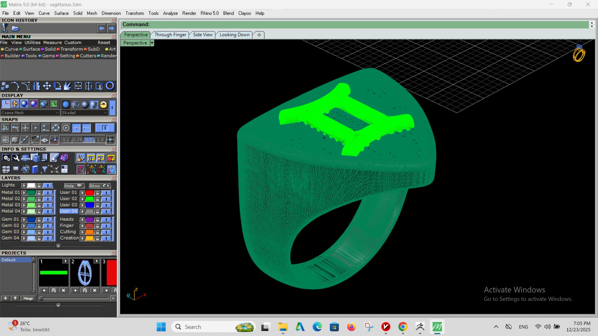
Task: Switch to the Looking Down tab
Action: (x=235, y=35)
